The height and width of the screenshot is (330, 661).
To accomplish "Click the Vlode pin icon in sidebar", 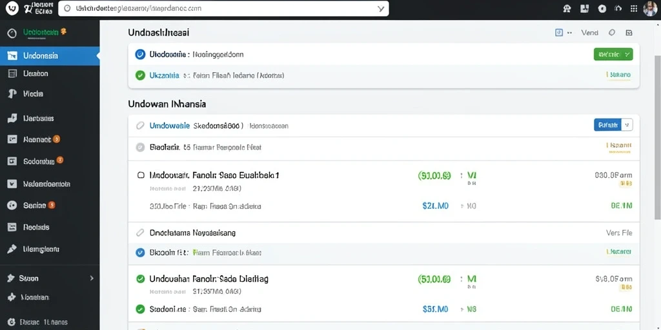I will [12, 94].
